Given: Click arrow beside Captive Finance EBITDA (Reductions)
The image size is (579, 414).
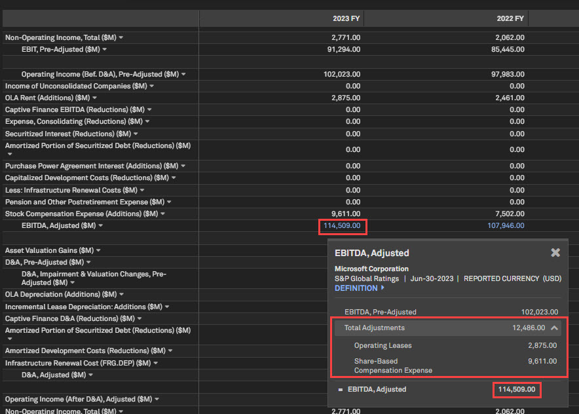Looking at the screenshot, I should point(149,110).
